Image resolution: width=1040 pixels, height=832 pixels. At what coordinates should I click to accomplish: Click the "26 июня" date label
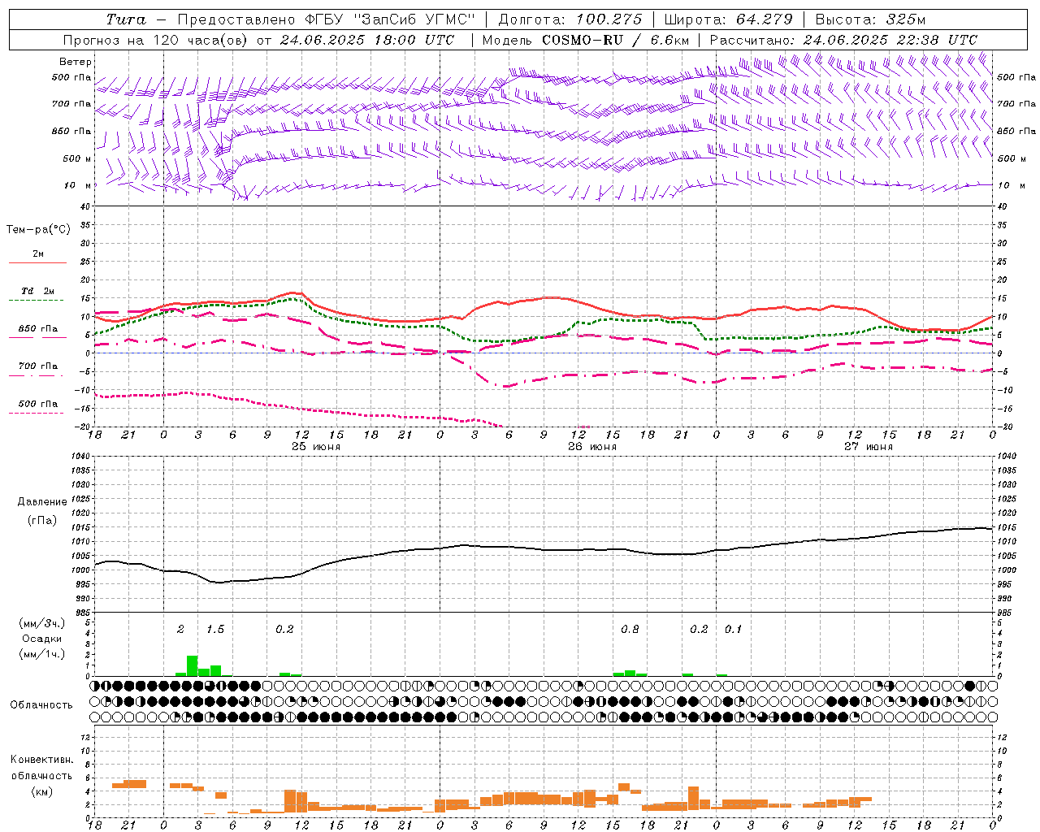592,447
